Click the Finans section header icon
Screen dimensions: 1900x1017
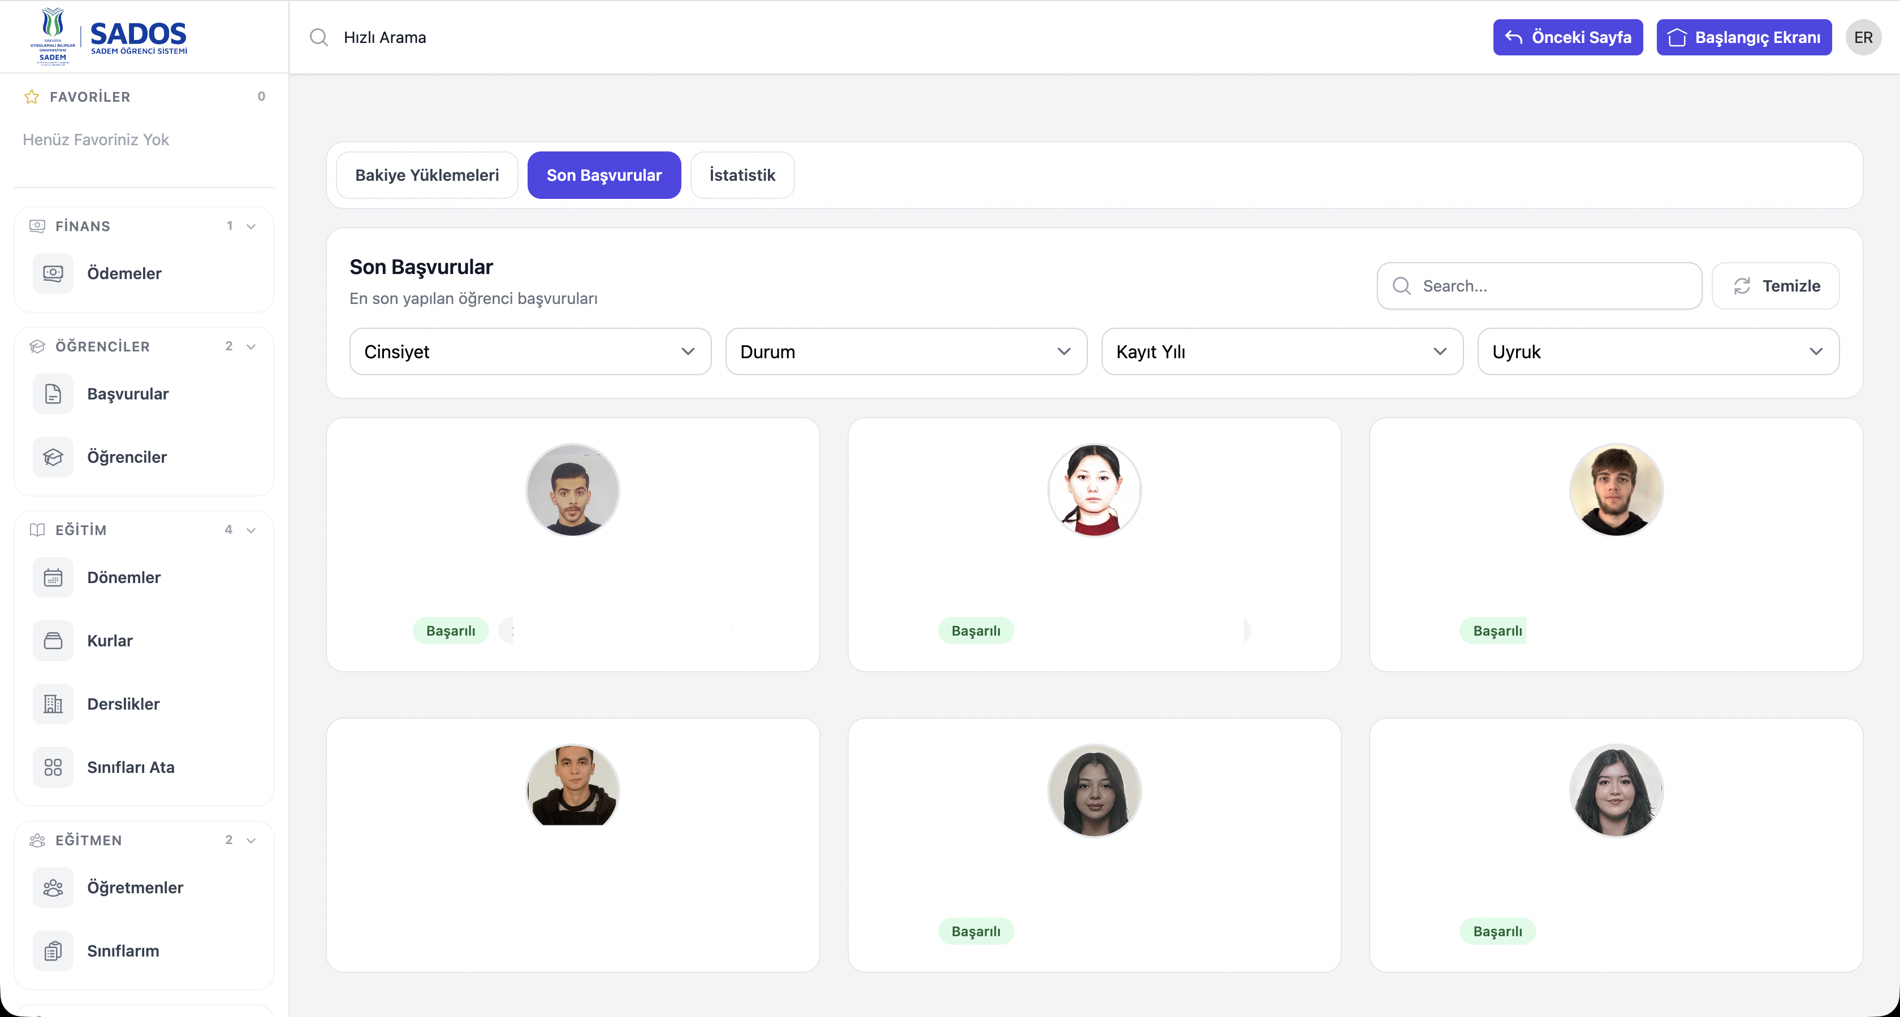pos(37,226)
